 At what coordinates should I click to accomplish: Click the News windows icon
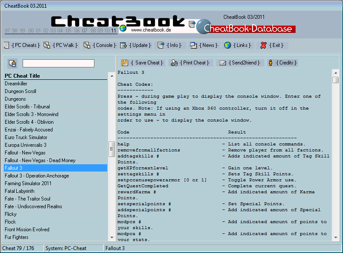click(193, 45)
